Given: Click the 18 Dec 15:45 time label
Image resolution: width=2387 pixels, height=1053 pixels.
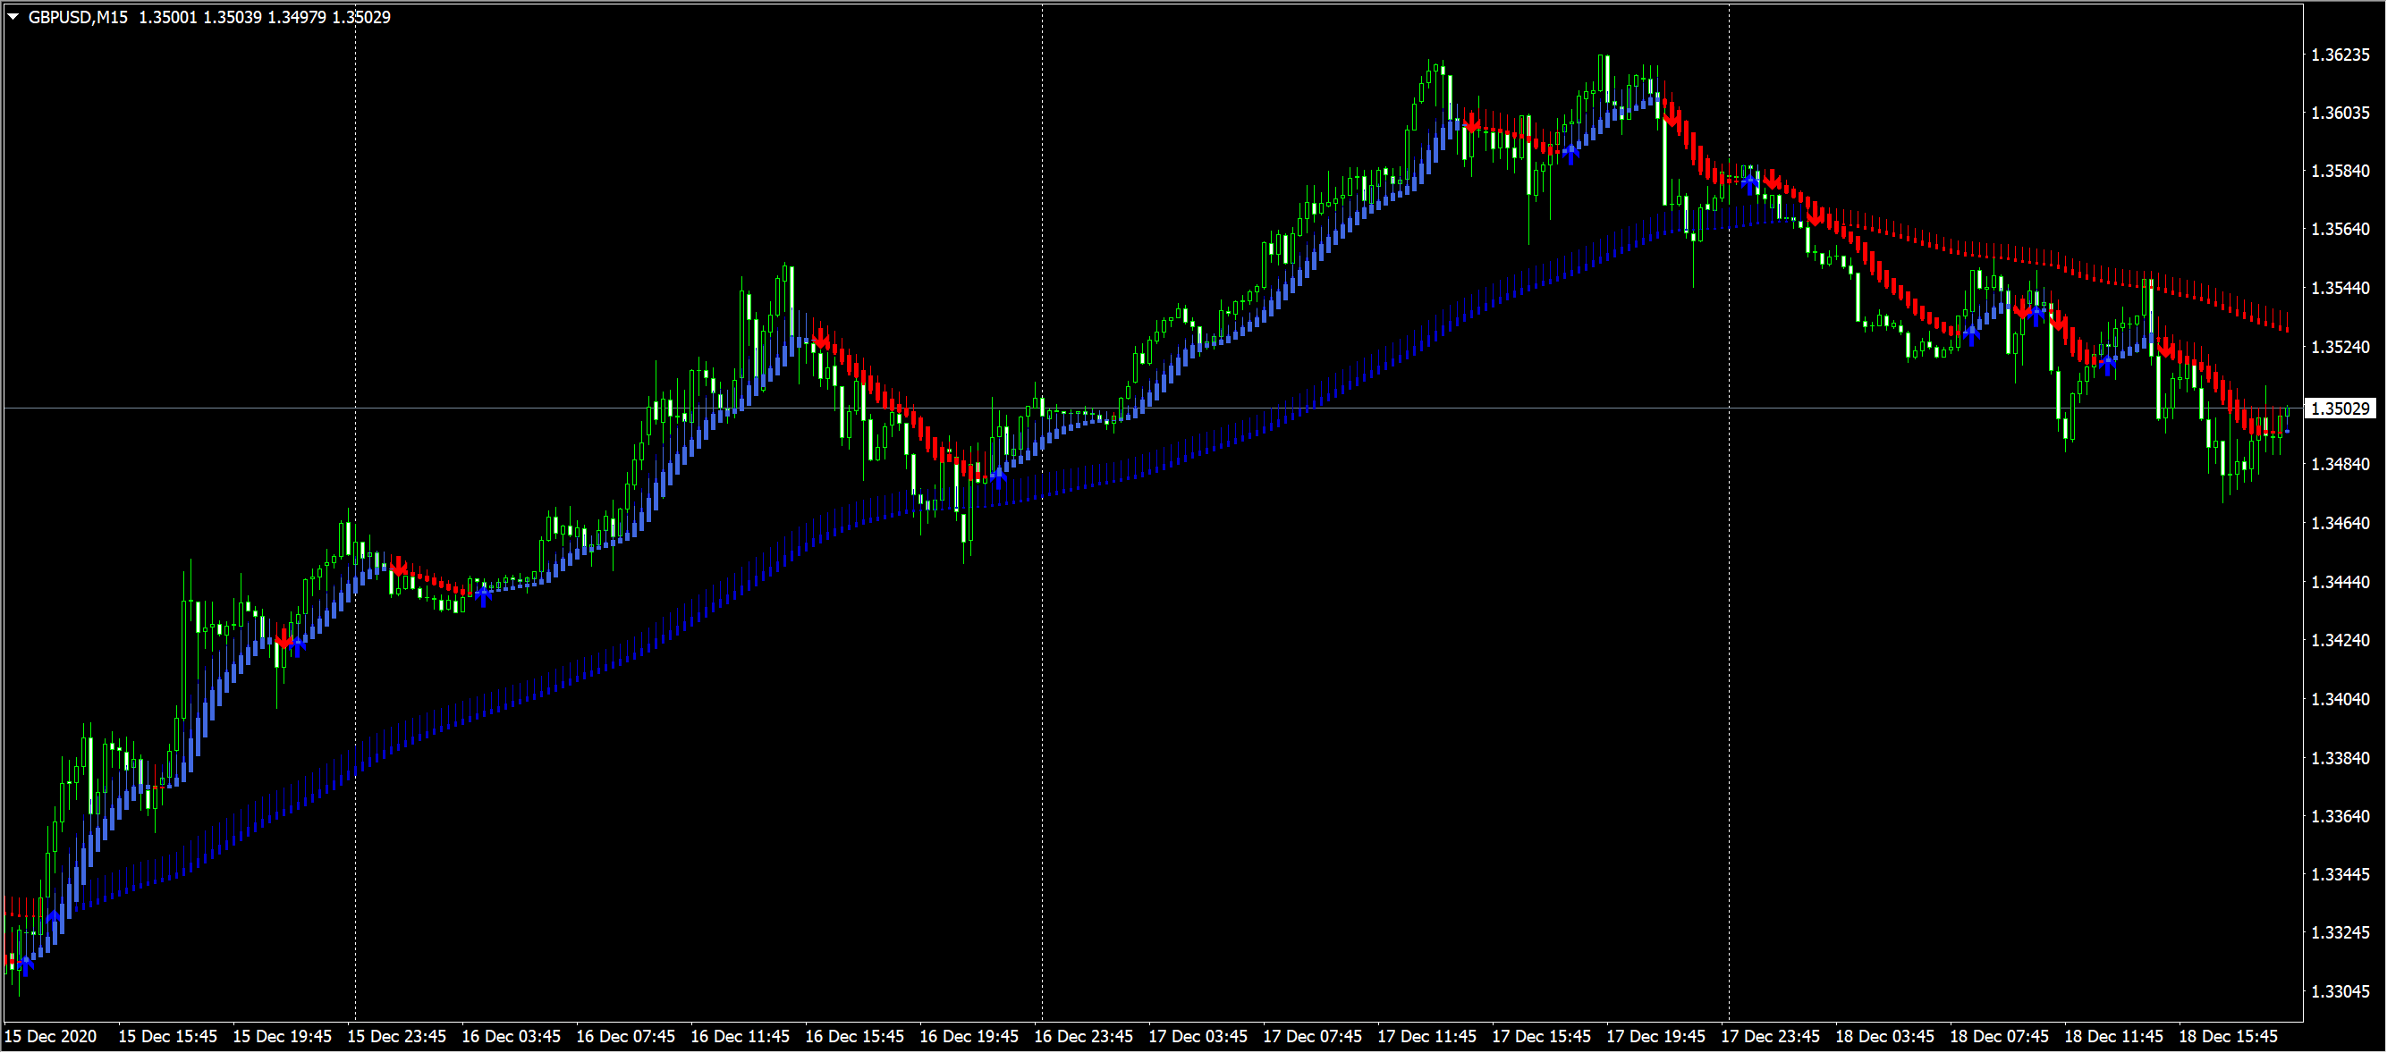Looking at the screenshot, I should [x=2228, y=1036].
